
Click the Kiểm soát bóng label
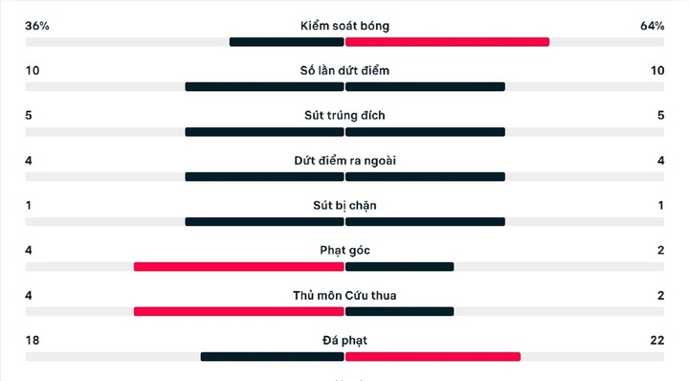344,26
